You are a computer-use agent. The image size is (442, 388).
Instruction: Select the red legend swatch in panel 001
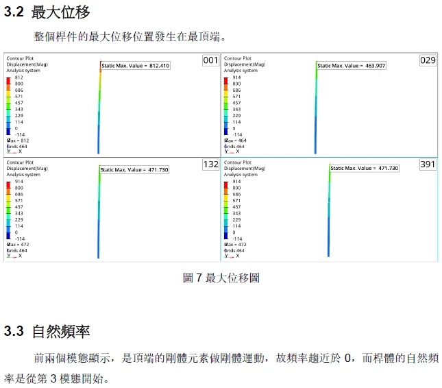9,80
